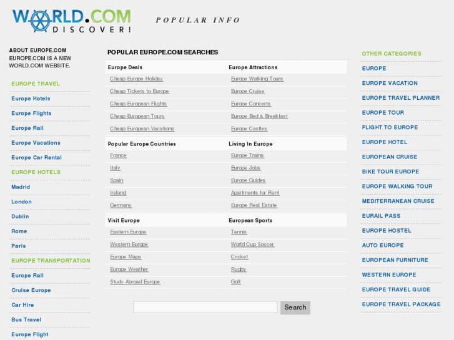The height and width of the screenshot is (340, 454).
Task: Click the Cheap European Vacations link
Action: coord(142,129)
